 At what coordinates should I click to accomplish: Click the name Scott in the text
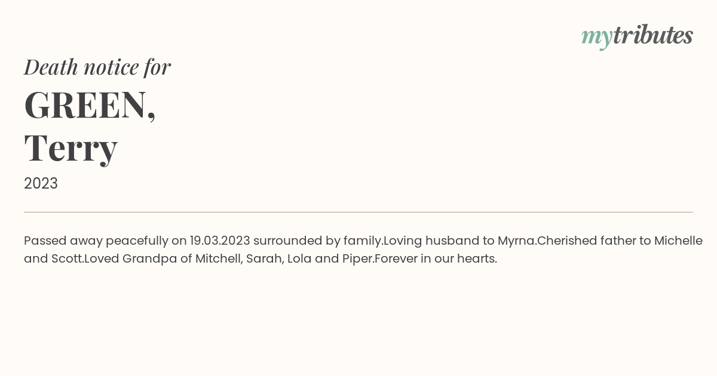click(66, 258)
